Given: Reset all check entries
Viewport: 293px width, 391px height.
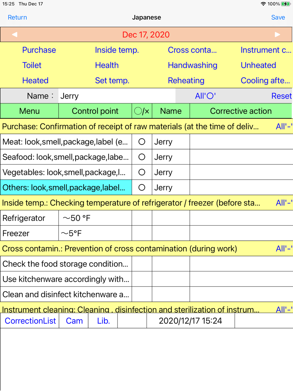Looking at the screenshot, I should pos(281,96).
